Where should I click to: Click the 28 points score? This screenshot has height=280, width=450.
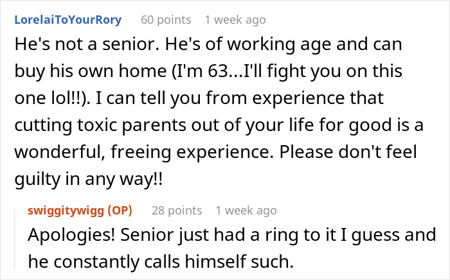[176, 210]
